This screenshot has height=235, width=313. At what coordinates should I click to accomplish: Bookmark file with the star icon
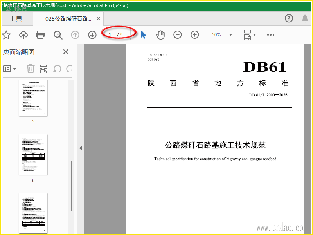6,35
